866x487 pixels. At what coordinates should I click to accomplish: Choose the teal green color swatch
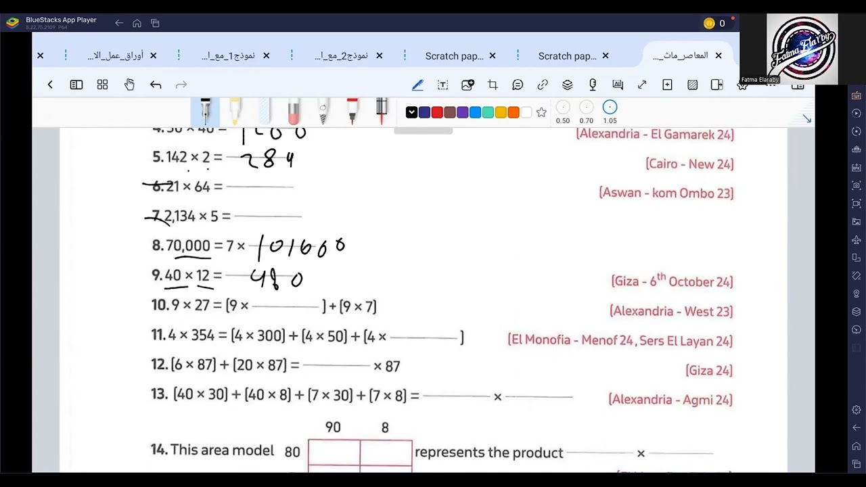(x=488, y=112)
